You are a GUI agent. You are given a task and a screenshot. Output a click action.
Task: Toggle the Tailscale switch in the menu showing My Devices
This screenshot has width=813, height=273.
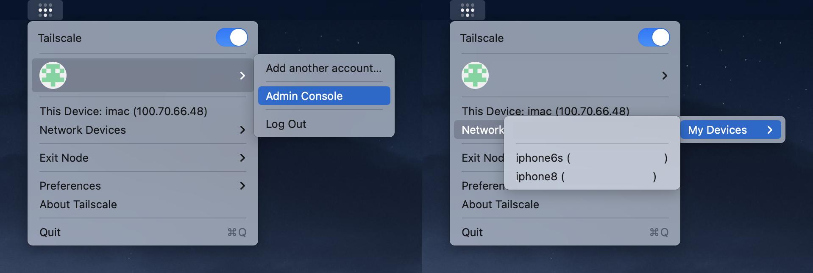point(653,37)
